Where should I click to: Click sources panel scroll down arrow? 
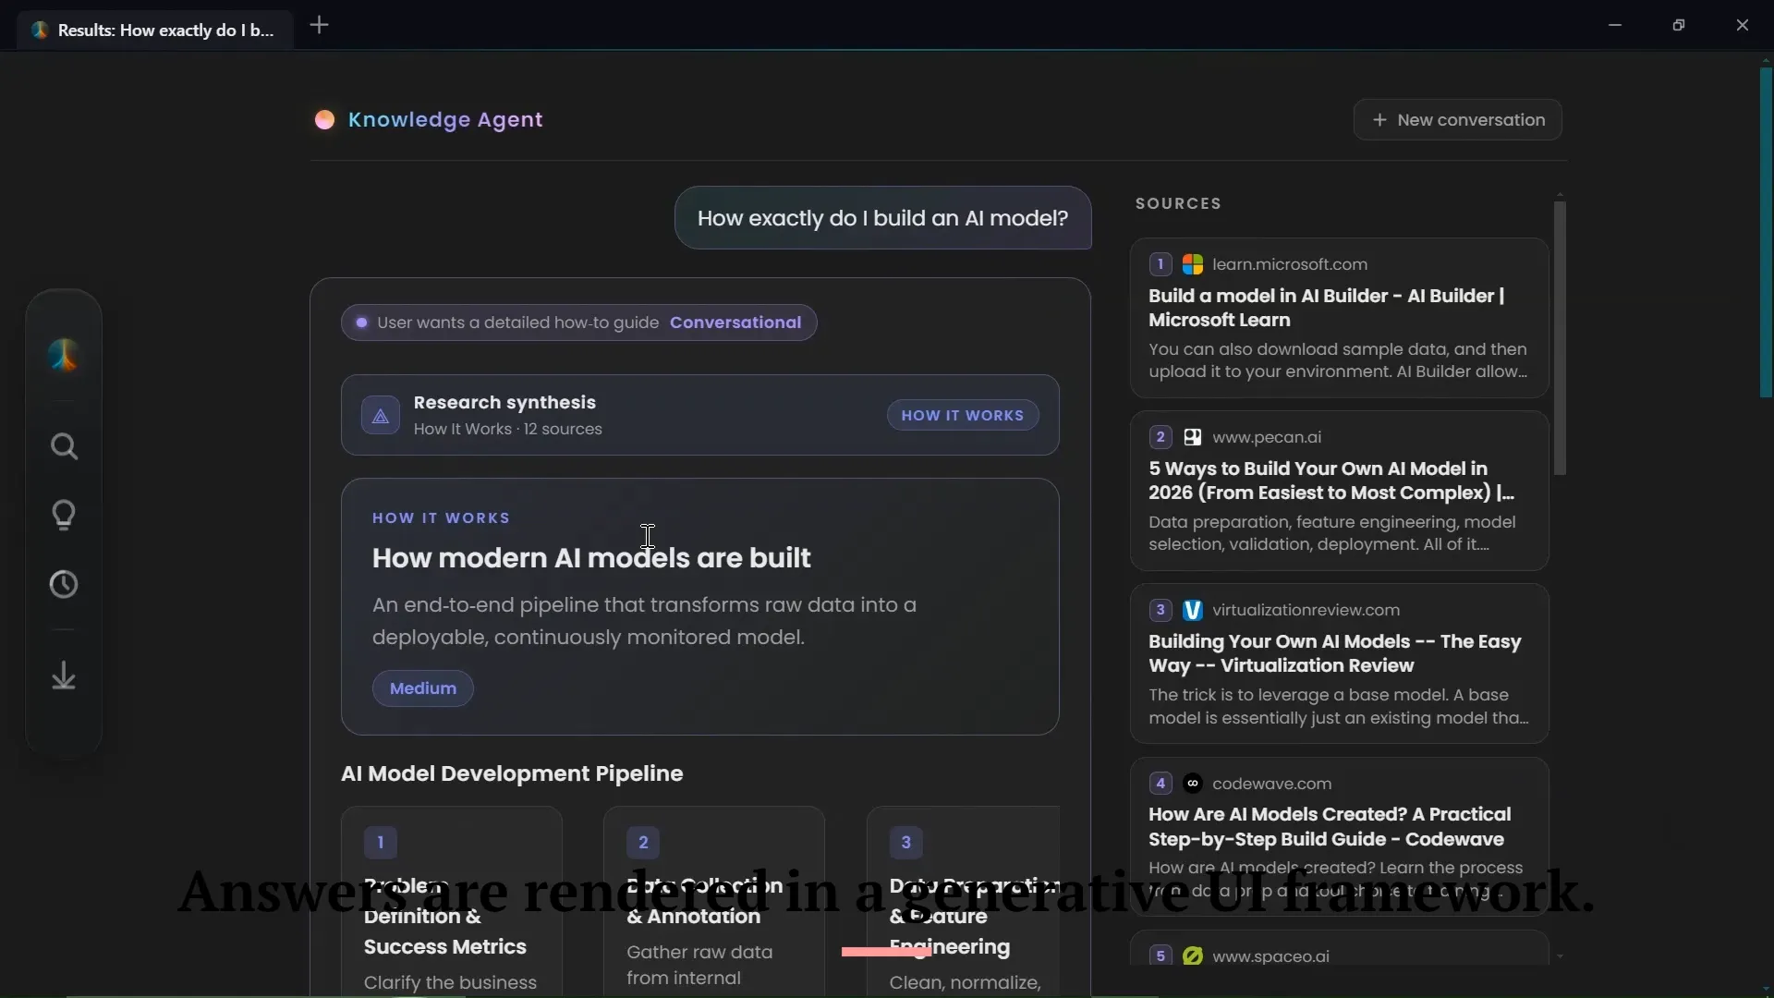point(1560,957)
